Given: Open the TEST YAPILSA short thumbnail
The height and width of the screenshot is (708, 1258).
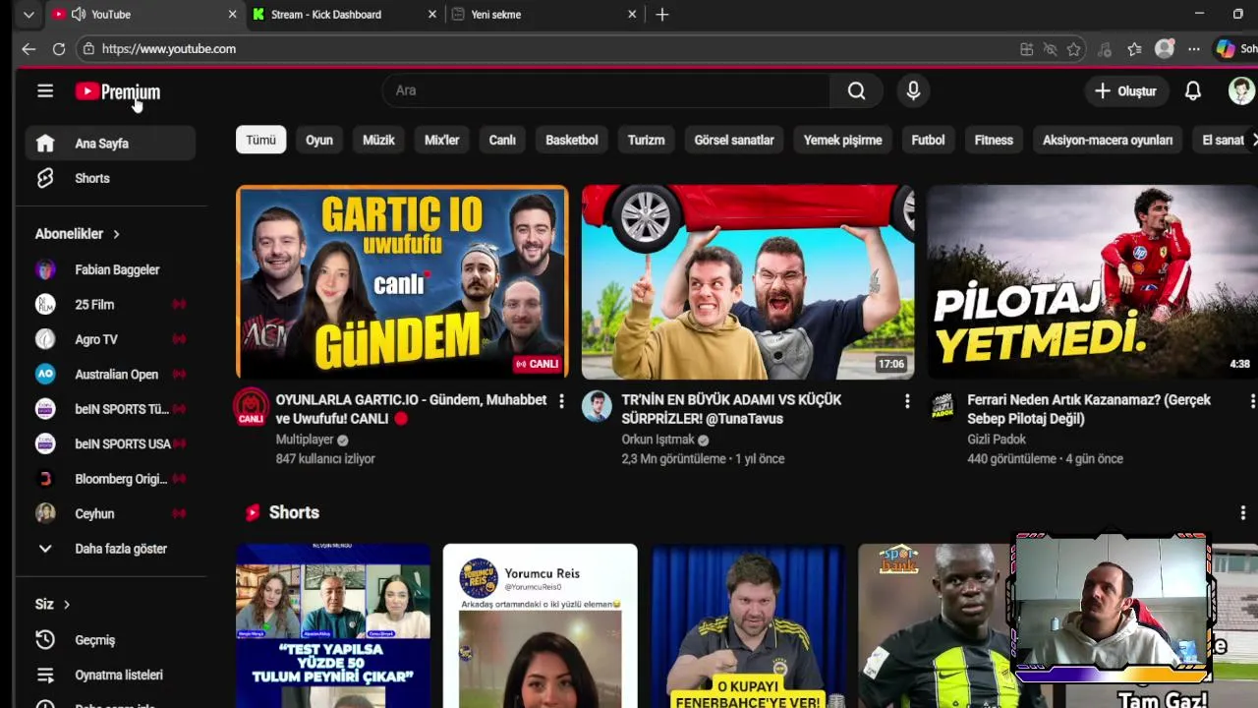Looking at the screenshot, I should (x=333, y=625).
